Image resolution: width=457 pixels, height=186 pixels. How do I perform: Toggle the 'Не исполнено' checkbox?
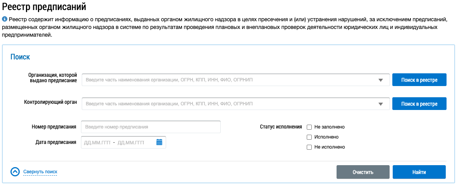tap(309, 147)
